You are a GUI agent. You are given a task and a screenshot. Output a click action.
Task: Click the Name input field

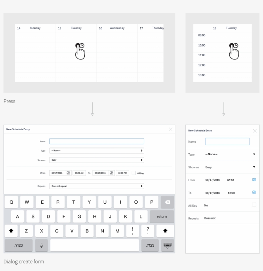[x=97, y=141]
